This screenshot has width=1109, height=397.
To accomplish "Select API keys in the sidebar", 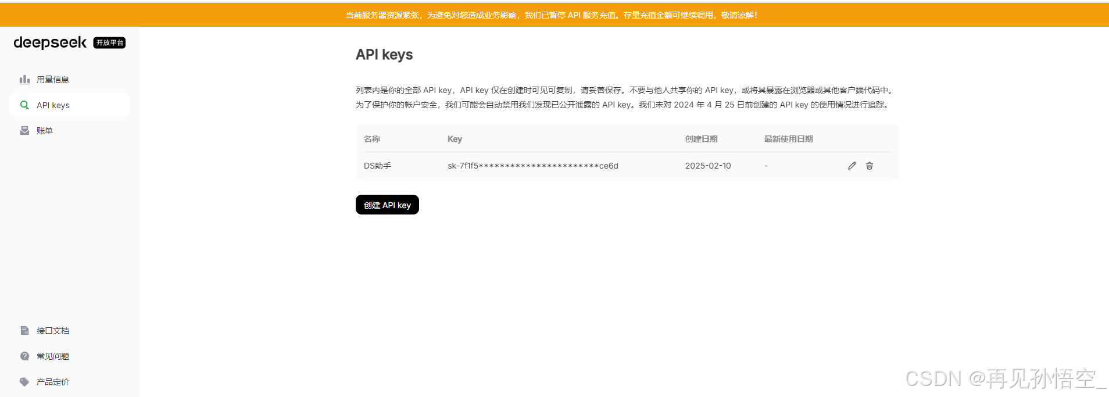I will [x=70, y=105].
